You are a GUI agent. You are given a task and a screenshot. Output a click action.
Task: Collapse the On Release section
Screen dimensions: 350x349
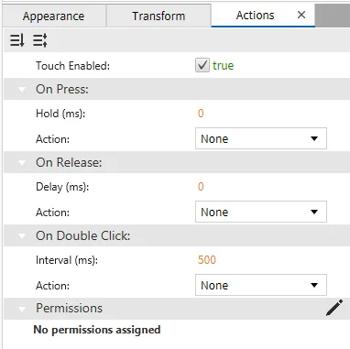tap(22, 163)
